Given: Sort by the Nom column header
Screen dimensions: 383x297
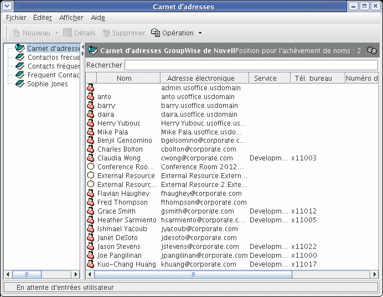Looking at the screenshot, I should click(x=128, y=78).
